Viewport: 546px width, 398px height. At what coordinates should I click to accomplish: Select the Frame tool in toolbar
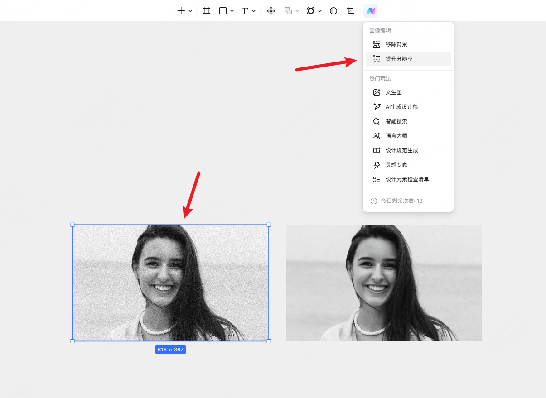pos(207,11)
